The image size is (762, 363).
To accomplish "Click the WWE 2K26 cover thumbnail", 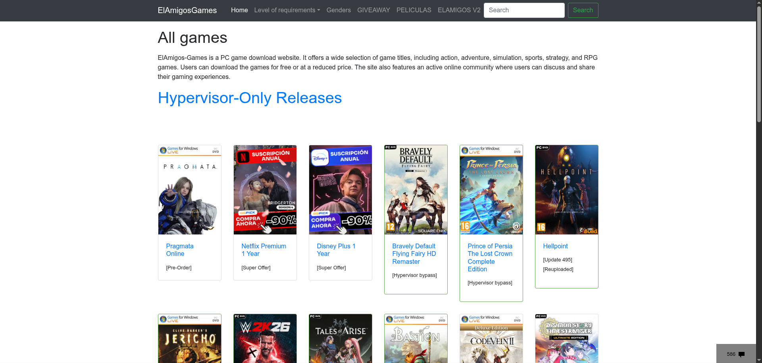I will click(x=265, y=338).
